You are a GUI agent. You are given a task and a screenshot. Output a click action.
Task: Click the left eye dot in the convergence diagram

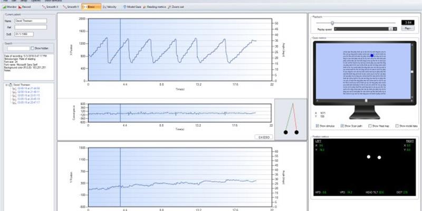tap(285, 132)
